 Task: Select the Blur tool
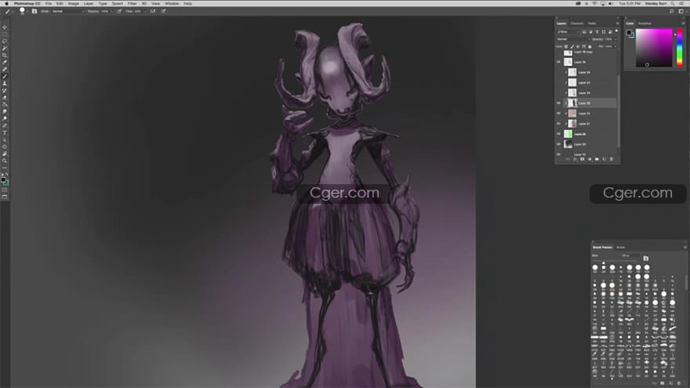pyautogui.click(x=5, y=112)
